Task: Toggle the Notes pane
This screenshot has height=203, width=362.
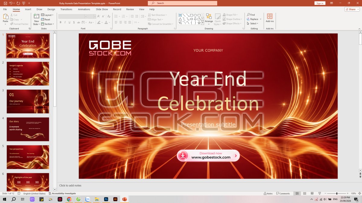Action: (x=268, y=193)
